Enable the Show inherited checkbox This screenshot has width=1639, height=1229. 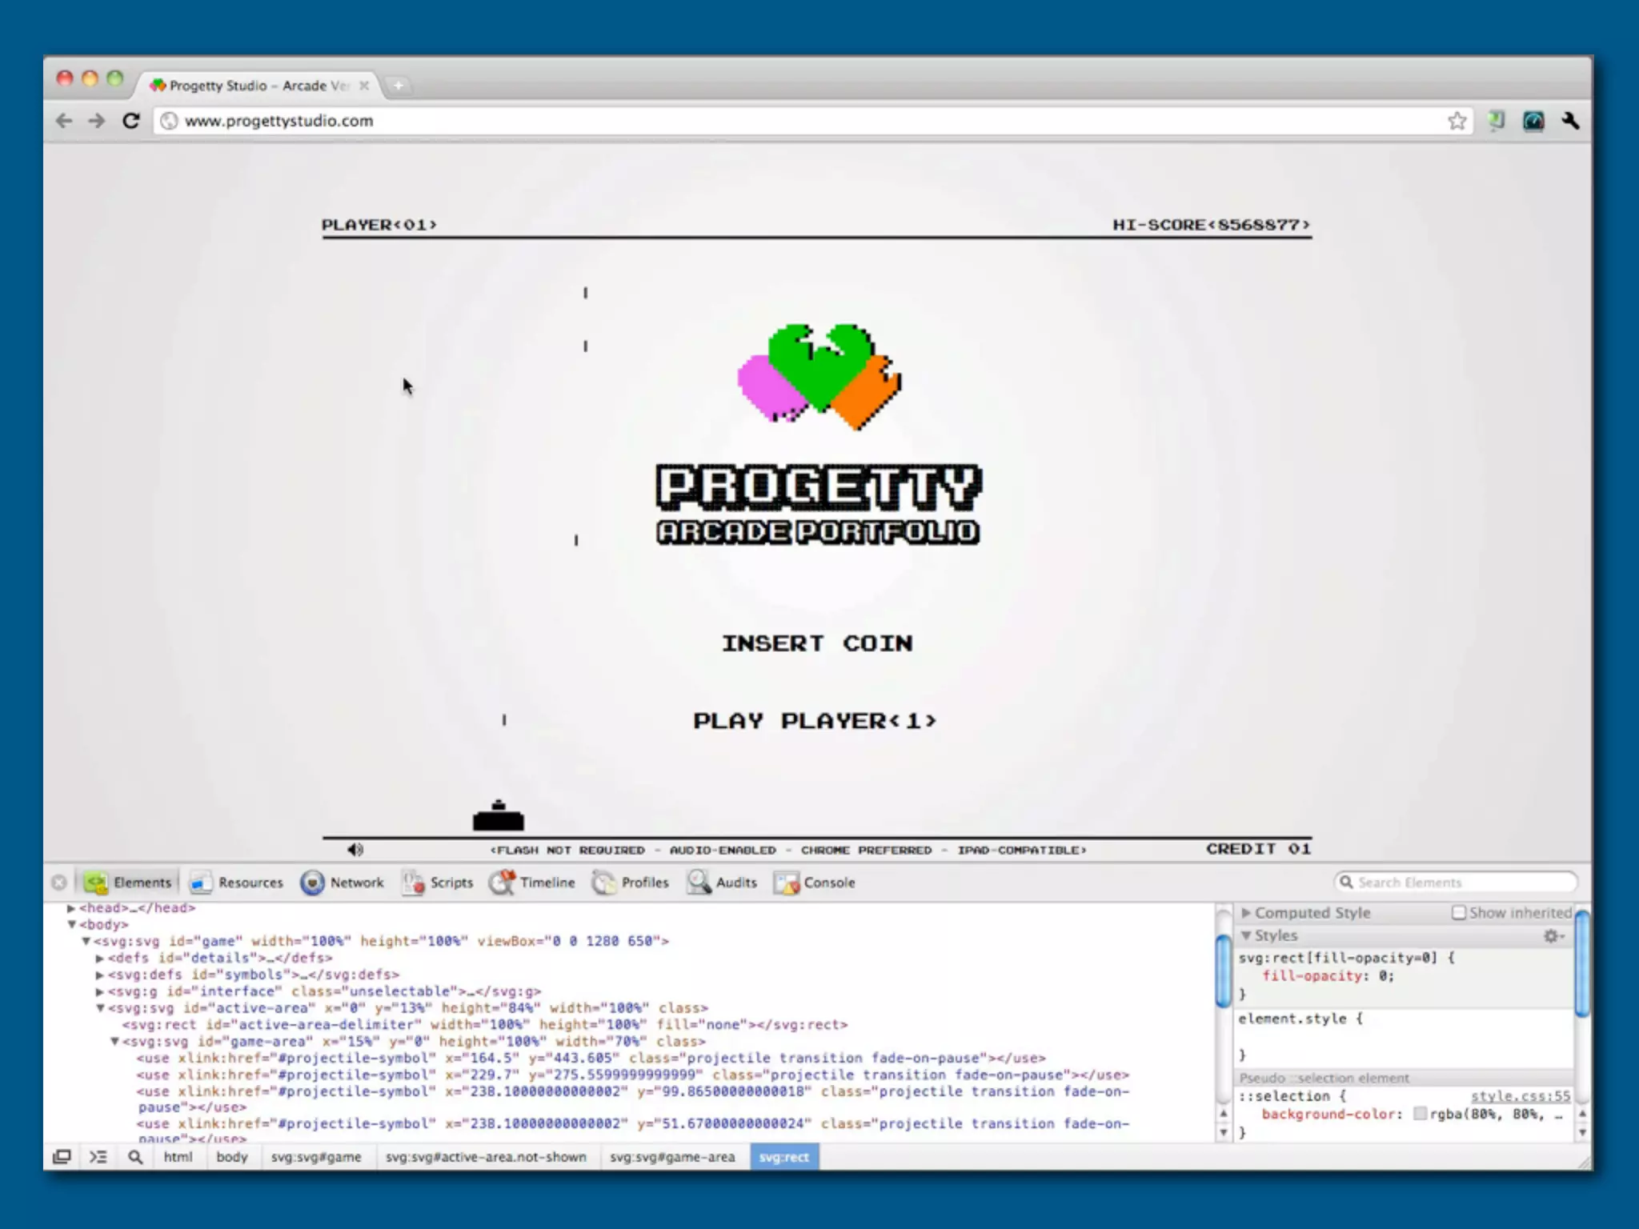pyautogui.click(x=1459, y=913)
